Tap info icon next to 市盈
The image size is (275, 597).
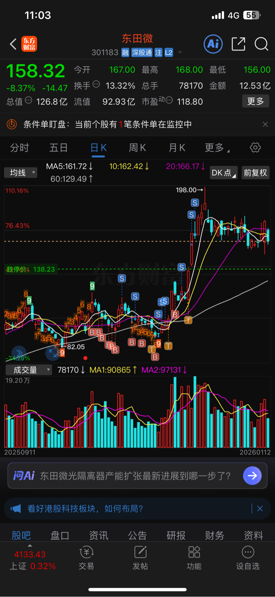(x=169, y=100)
